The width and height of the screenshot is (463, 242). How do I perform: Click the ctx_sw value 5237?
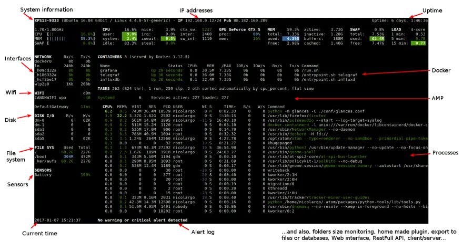pyautogui.click(x=207, y=30)
